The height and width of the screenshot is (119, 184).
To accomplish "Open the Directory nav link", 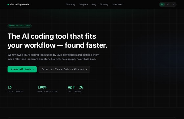I will coord(70,5).
